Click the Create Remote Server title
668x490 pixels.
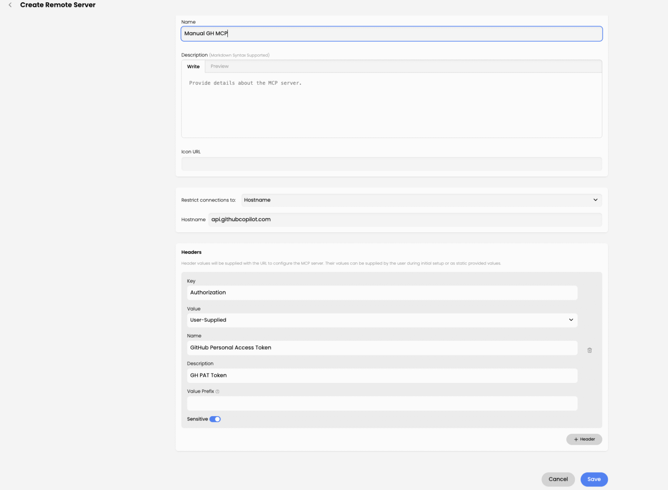(58, 5)
